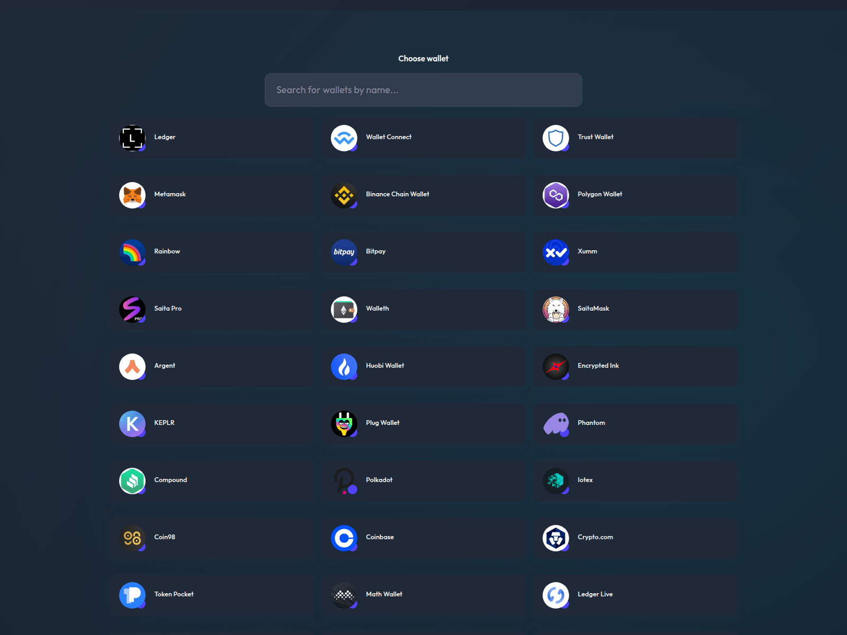The width and height of the screenshot is (847, 635).
Task: Click the Rainbow wallet icon
Action: click(132, 252)
